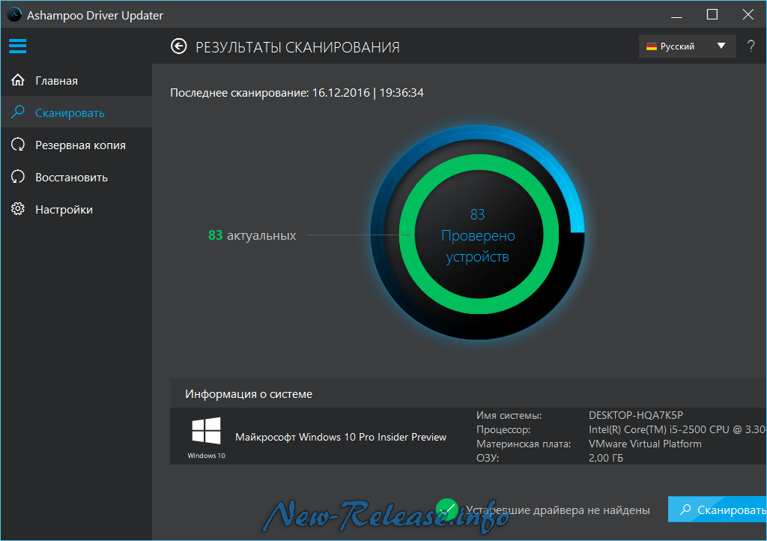Expand the Русский language dropdown
This screenshot has width=767, height=541.
coord(688,46)
